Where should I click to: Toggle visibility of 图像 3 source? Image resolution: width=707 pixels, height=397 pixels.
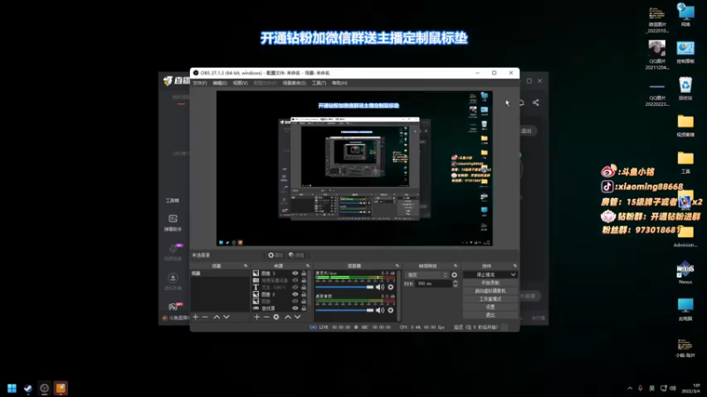(x=295, y=273)
